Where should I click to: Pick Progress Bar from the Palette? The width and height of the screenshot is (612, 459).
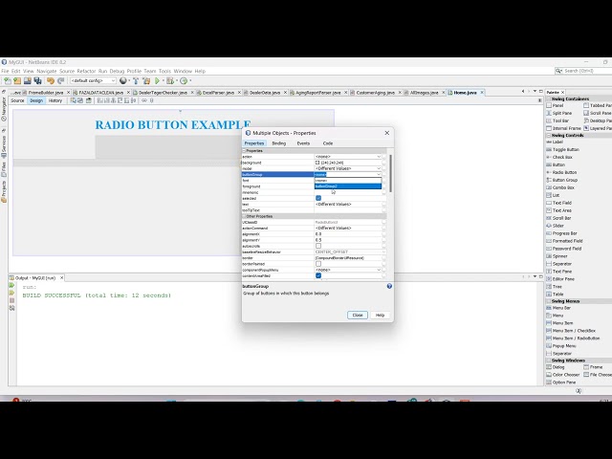(x=564, y=233)
